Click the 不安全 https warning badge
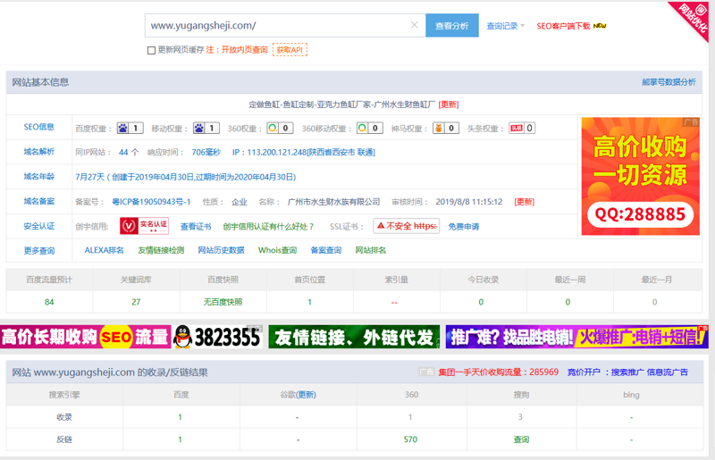715x460 pixels. [x=407, y=226]
